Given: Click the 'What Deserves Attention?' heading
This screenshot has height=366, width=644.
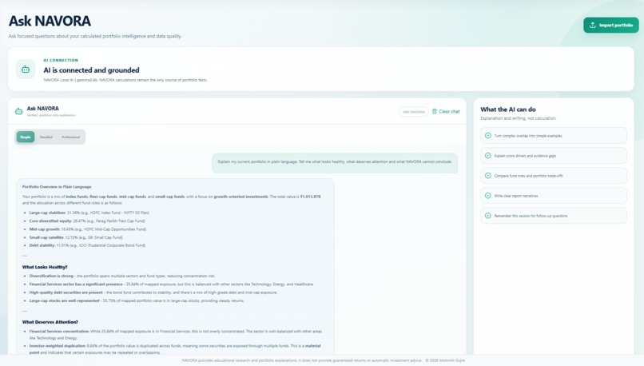Looking at the screenshot, I should coord(50,322).
